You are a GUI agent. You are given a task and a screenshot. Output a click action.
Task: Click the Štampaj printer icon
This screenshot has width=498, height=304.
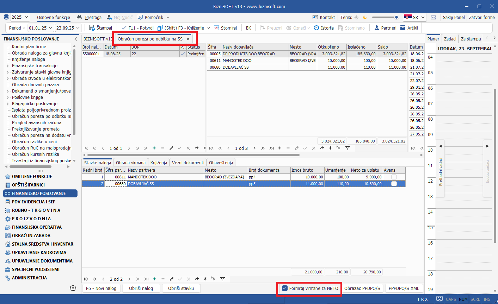click(92, 28)
